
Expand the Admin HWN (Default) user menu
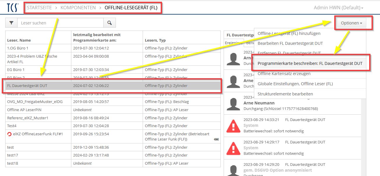tap(338, 8)
